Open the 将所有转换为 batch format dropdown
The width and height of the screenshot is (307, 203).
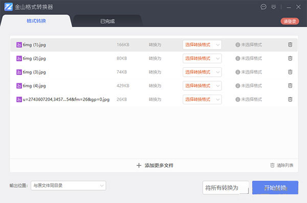226,188
